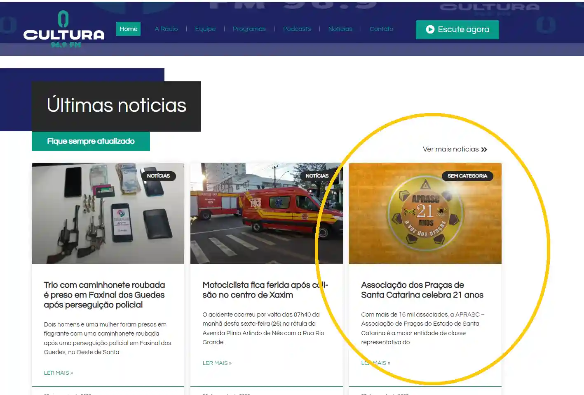Click NOTÍCIAS badge on the caminhonete roubada card
Image resolution: width=584 pixels, height=395 pixels.
coord(158,176)
